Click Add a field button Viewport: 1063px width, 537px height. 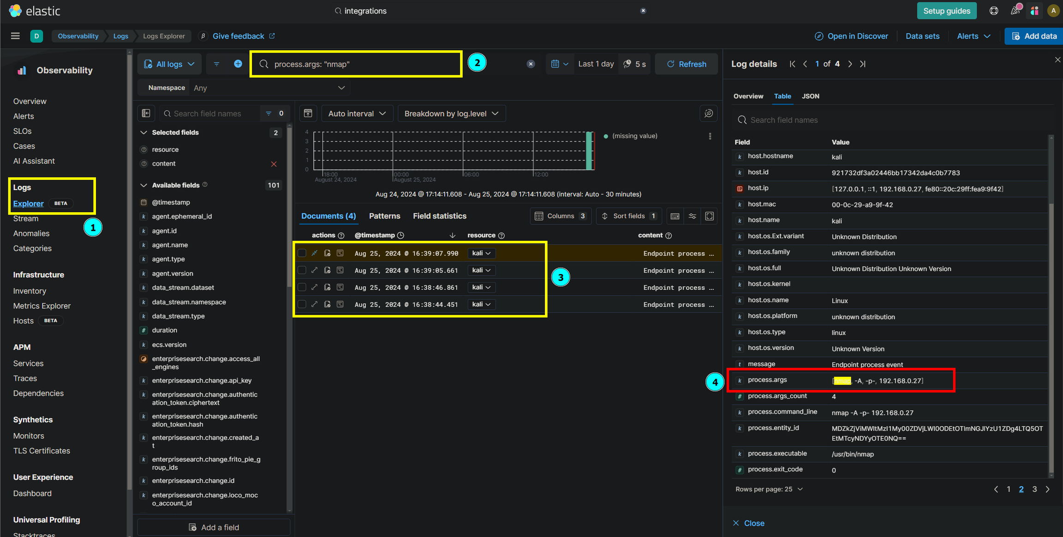click(214, 527)
